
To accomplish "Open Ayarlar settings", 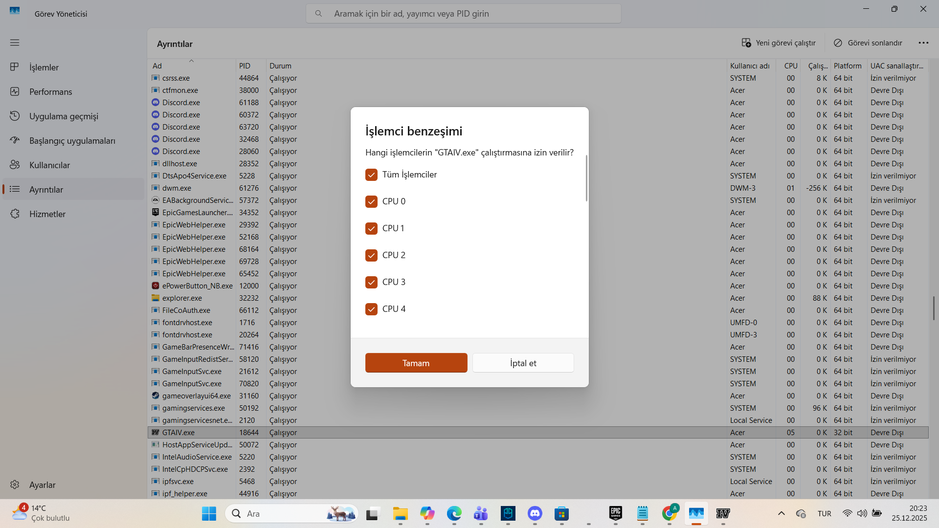I will point(73,484).
